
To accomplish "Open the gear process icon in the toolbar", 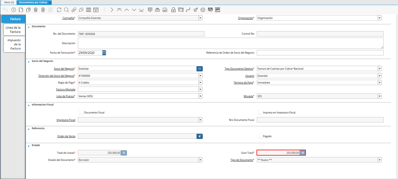I will click(x=203, y=10).
